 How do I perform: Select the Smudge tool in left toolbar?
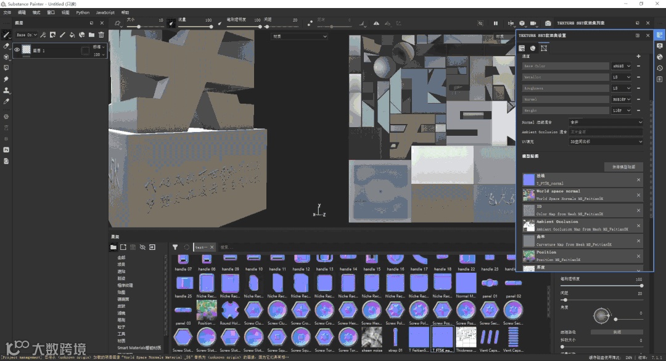pyautogui.click(x=6, y=79)
